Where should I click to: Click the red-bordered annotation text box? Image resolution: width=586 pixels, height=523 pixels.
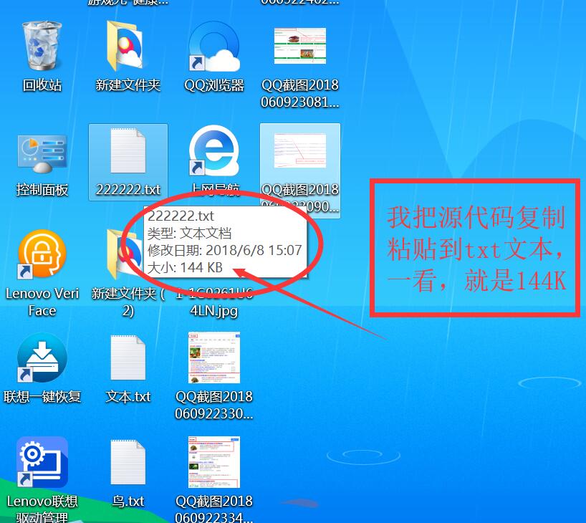(476, 247)
